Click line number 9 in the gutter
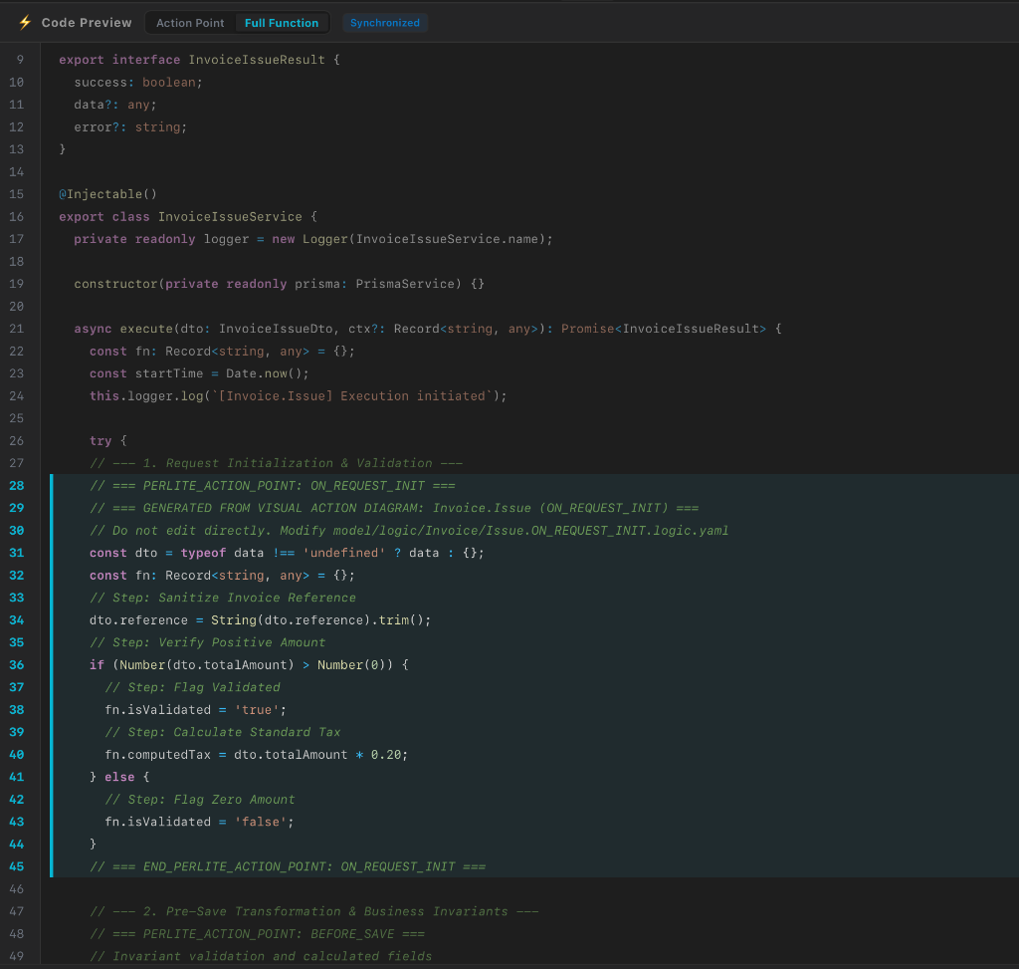 20,60
